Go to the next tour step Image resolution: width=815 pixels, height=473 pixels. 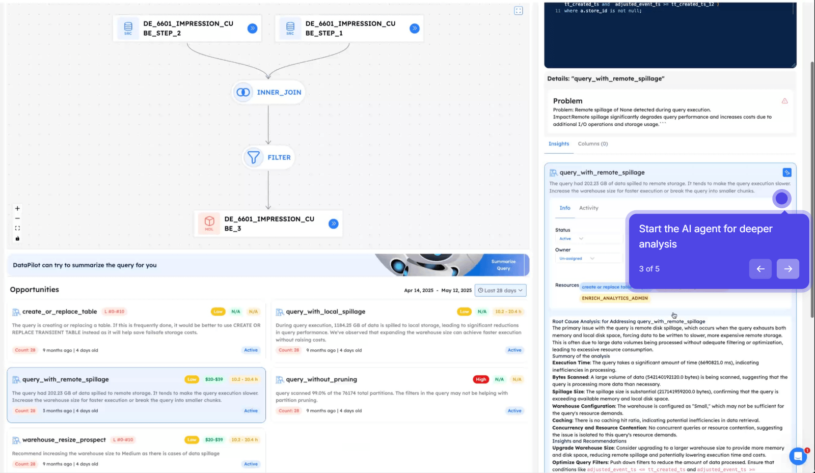coord(788,269)
